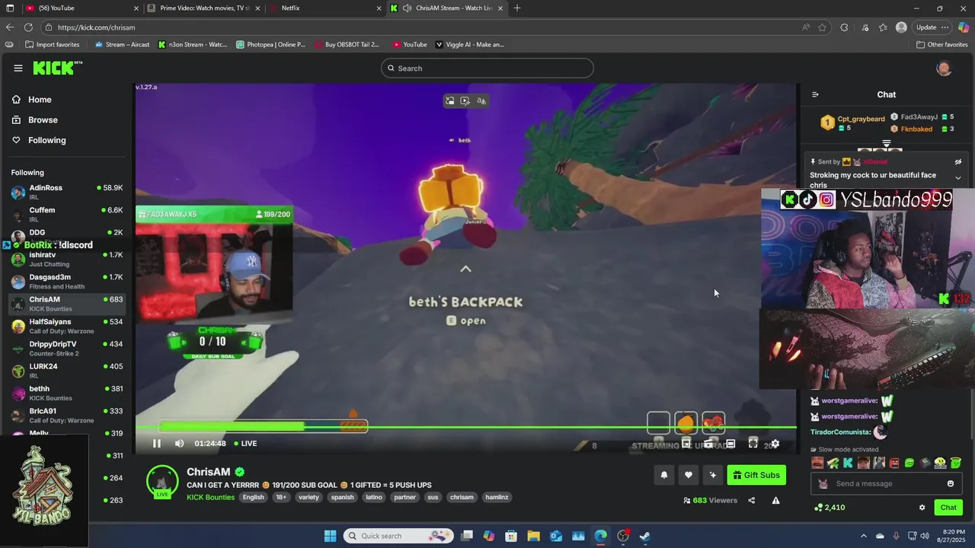
Task: Open player settings gear
Action: [x=775, y=444]
